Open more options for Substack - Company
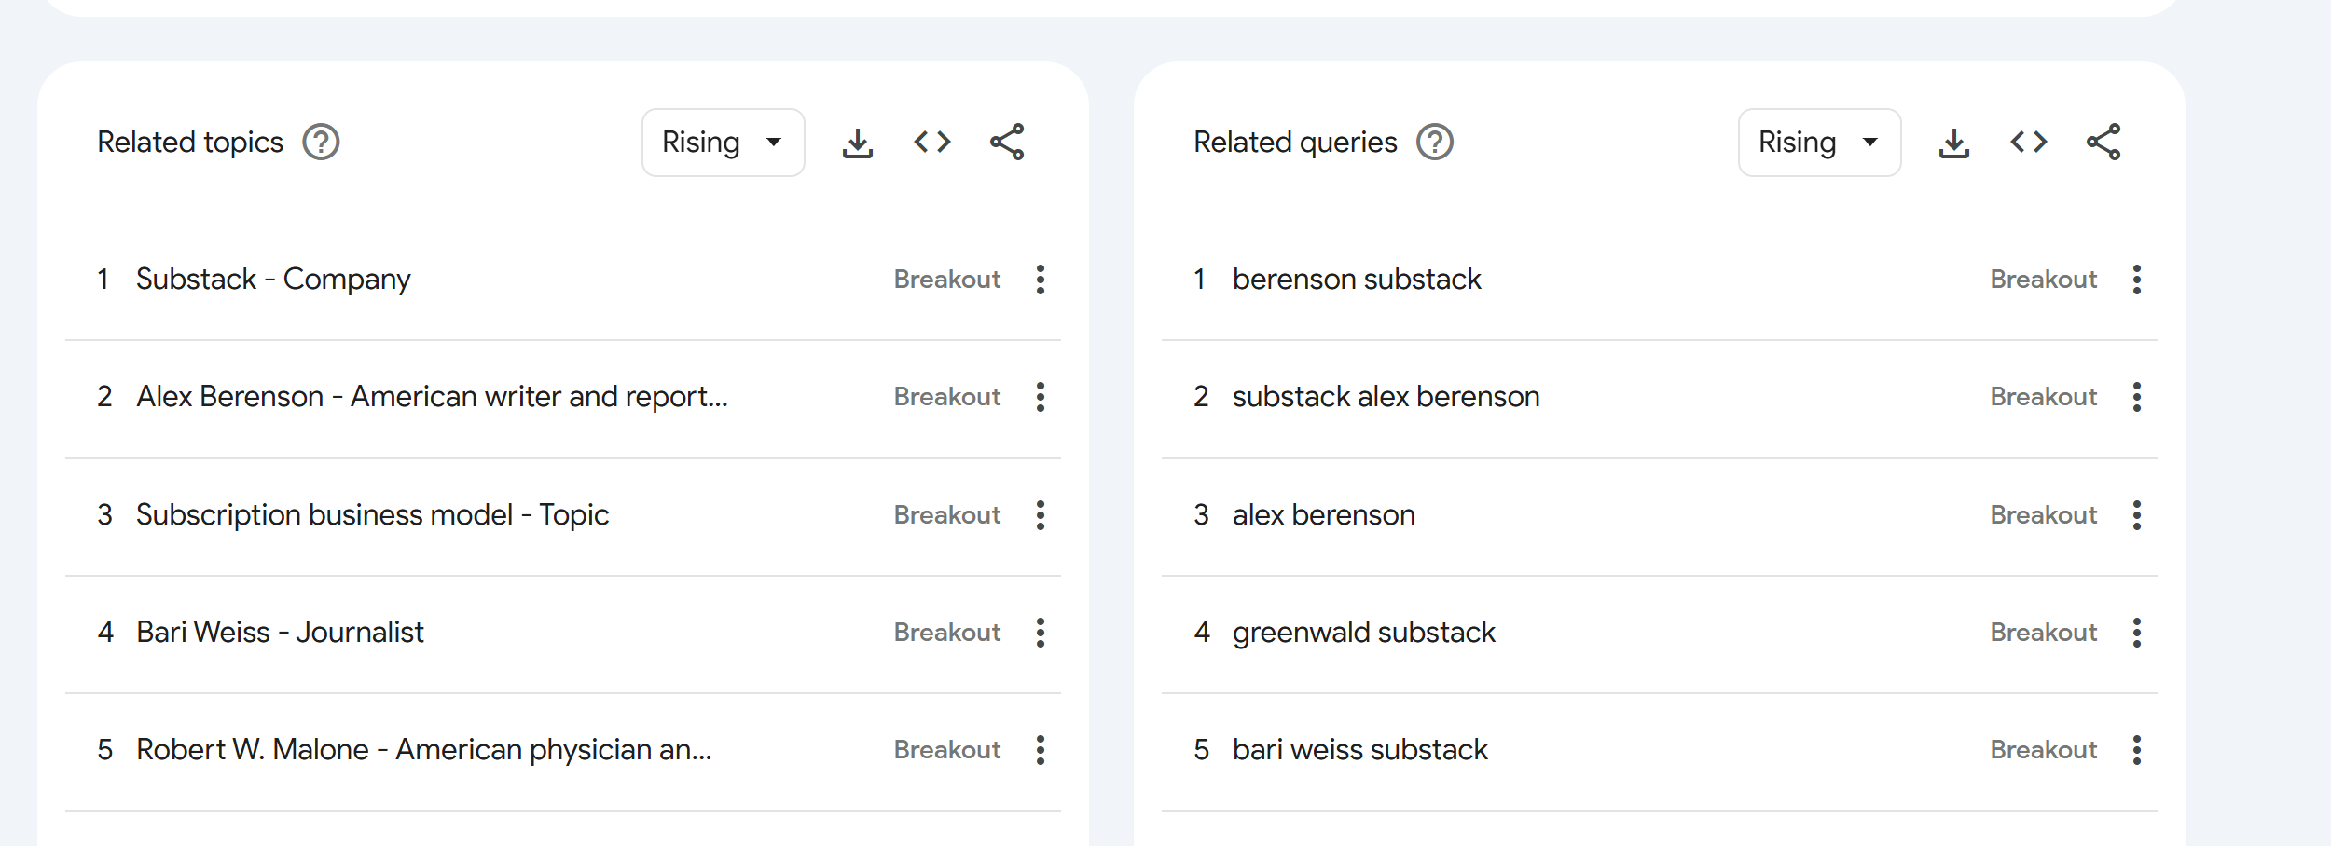This screenshot has height=846, width=2331. [x=1041, y=280]
